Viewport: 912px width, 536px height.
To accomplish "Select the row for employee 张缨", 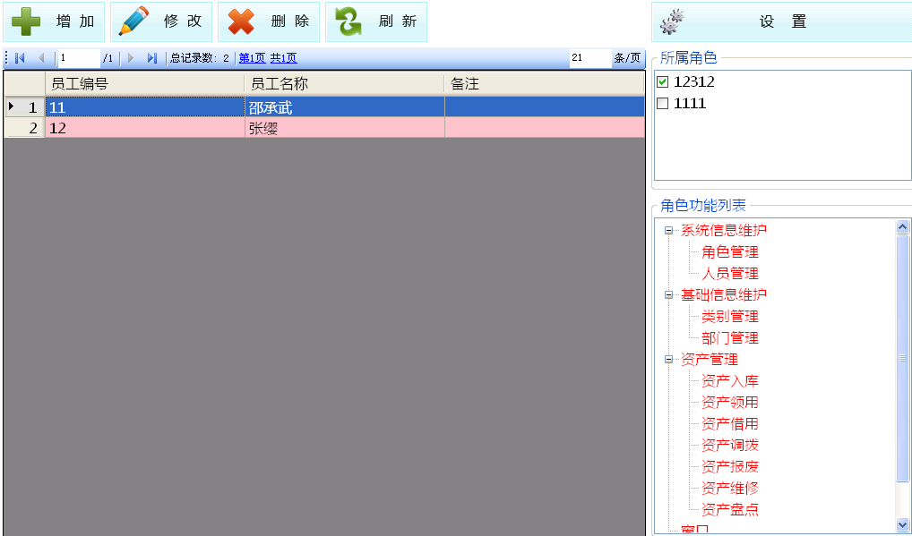I will pos(269,128).
